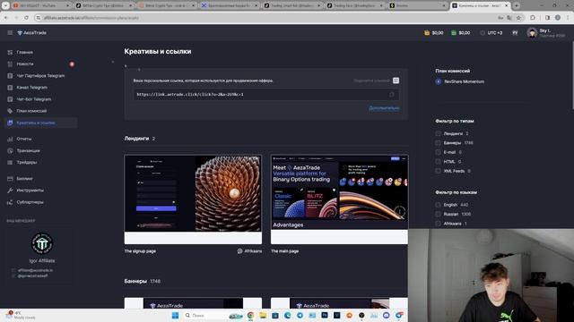Open Chrome from the taskbar
The image size is (574, 322).
(x=251, y=315)
